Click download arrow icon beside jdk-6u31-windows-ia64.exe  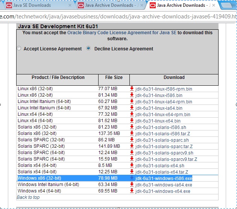click(132, 185)
